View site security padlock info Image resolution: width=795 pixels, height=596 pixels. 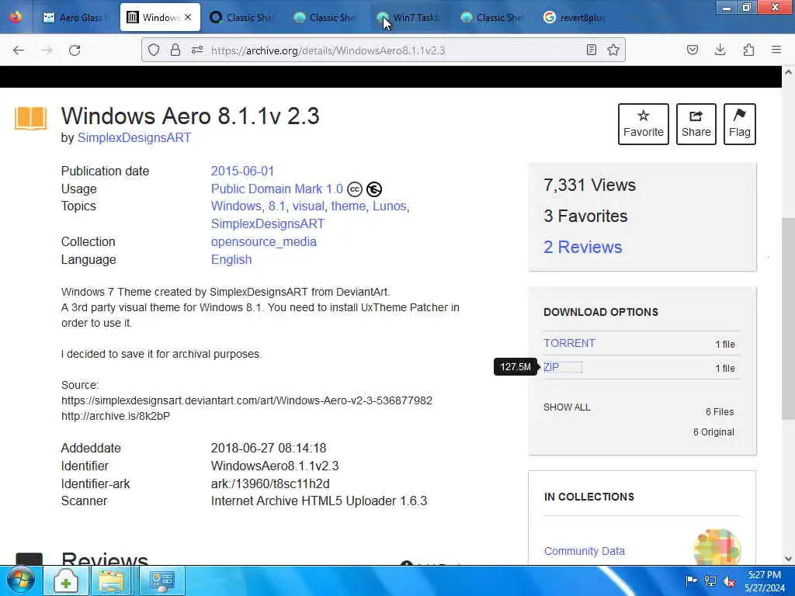click(175, 50)
